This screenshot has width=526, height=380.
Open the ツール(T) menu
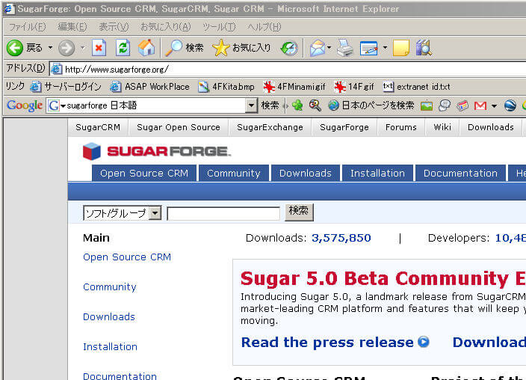point(219,27)
